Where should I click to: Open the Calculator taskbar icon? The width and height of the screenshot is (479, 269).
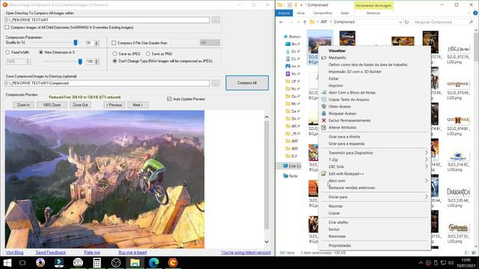pyautogui.click(x=97, y=262)
